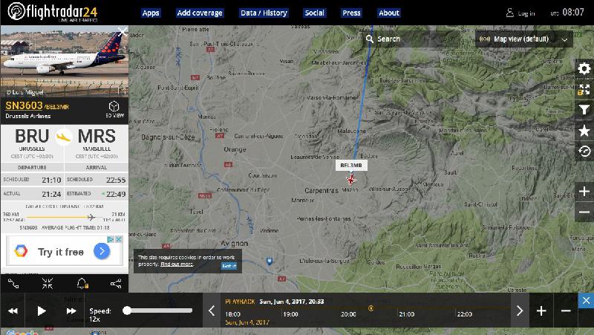Show the flight route icon in bottom panel
594x335 pixels.
(x=13, y=284)
